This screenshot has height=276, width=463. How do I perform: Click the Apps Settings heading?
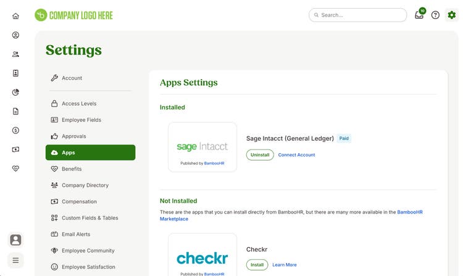pyautogui.click(x=189, y=82)
